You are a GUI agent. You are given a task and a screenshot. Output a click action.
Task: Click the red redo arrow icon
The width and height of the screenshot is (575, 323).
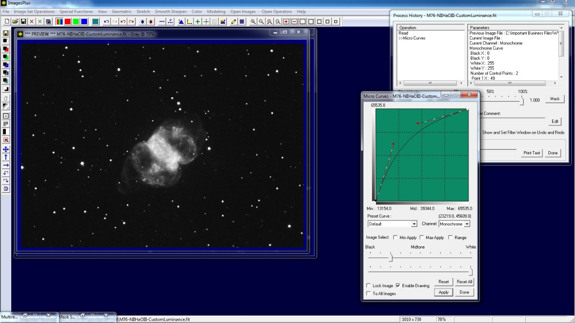(131, 22)
